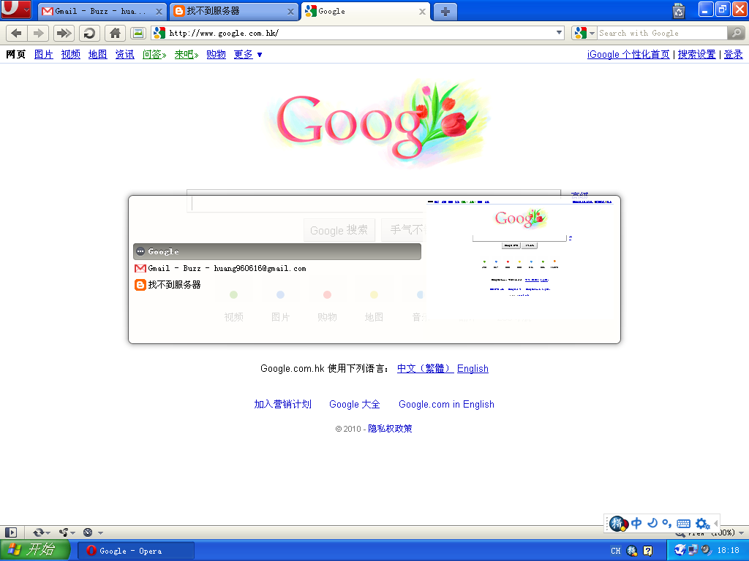
Task: Click the Fast Forward button
Action: click(64, 33)
